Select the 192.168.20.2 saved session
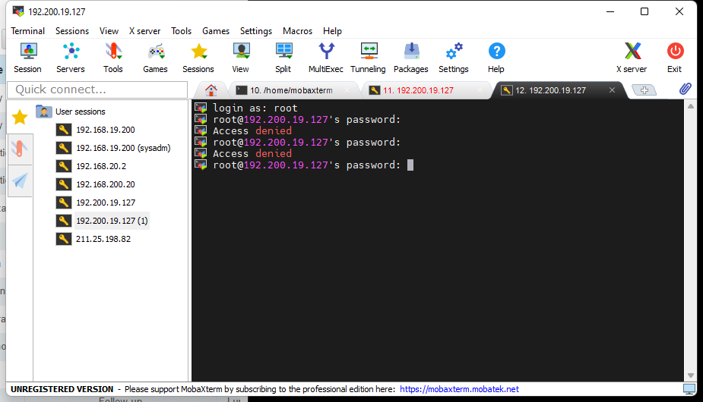 click(x=100, y=166)
